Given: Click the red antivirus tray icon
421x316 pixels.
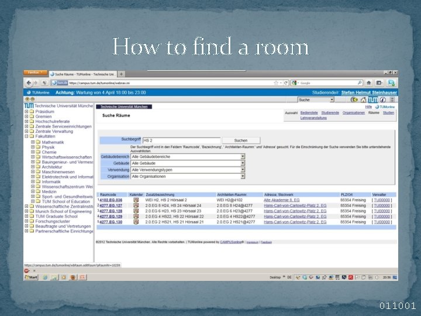Looking at the screenshot, I should point(351,277).
